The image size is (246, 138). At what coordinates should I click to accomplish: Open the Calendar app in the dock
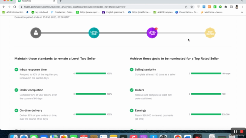[84, 136]
